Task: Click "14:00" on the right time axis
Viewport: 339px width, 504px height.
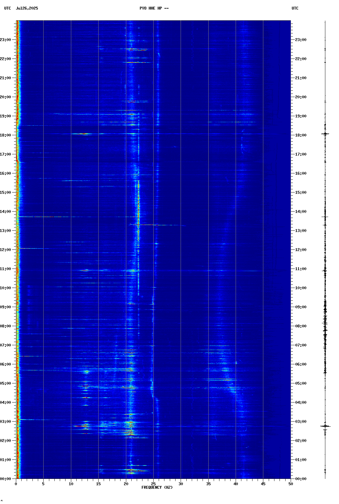Action: coord(301,212)
